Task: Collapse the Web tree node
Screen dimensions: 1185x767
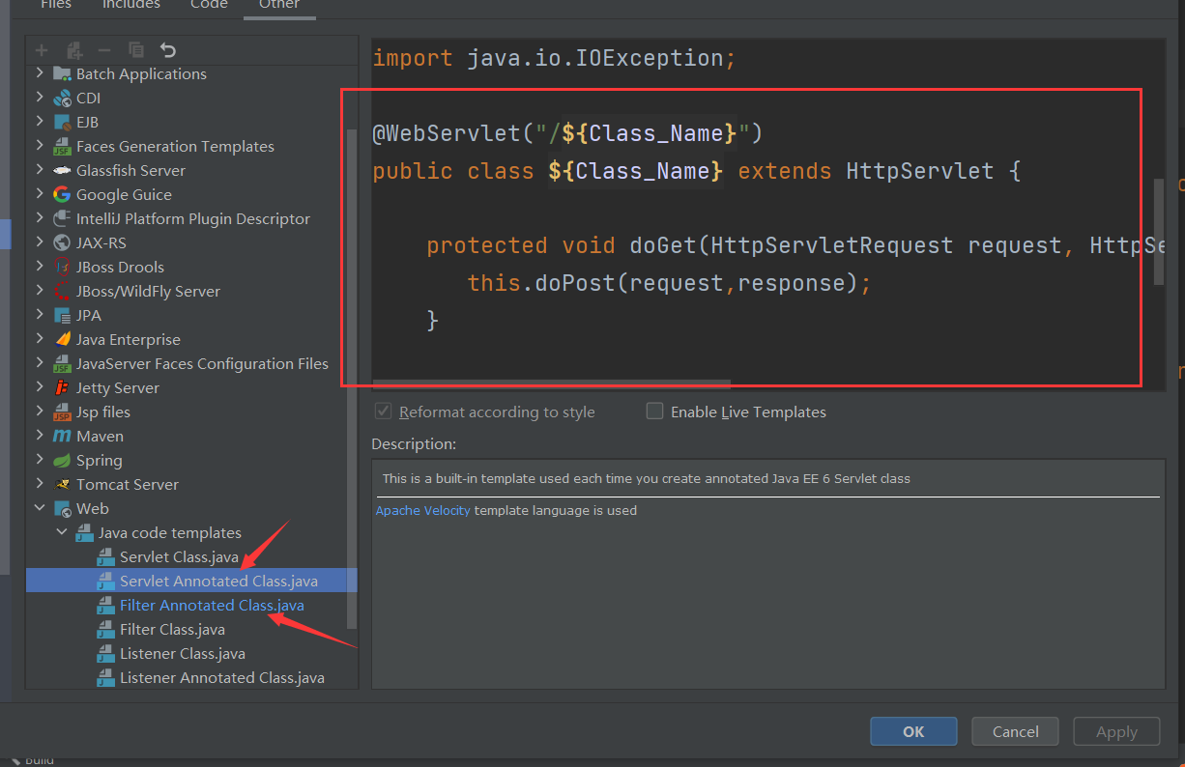Action: point(40,508)
